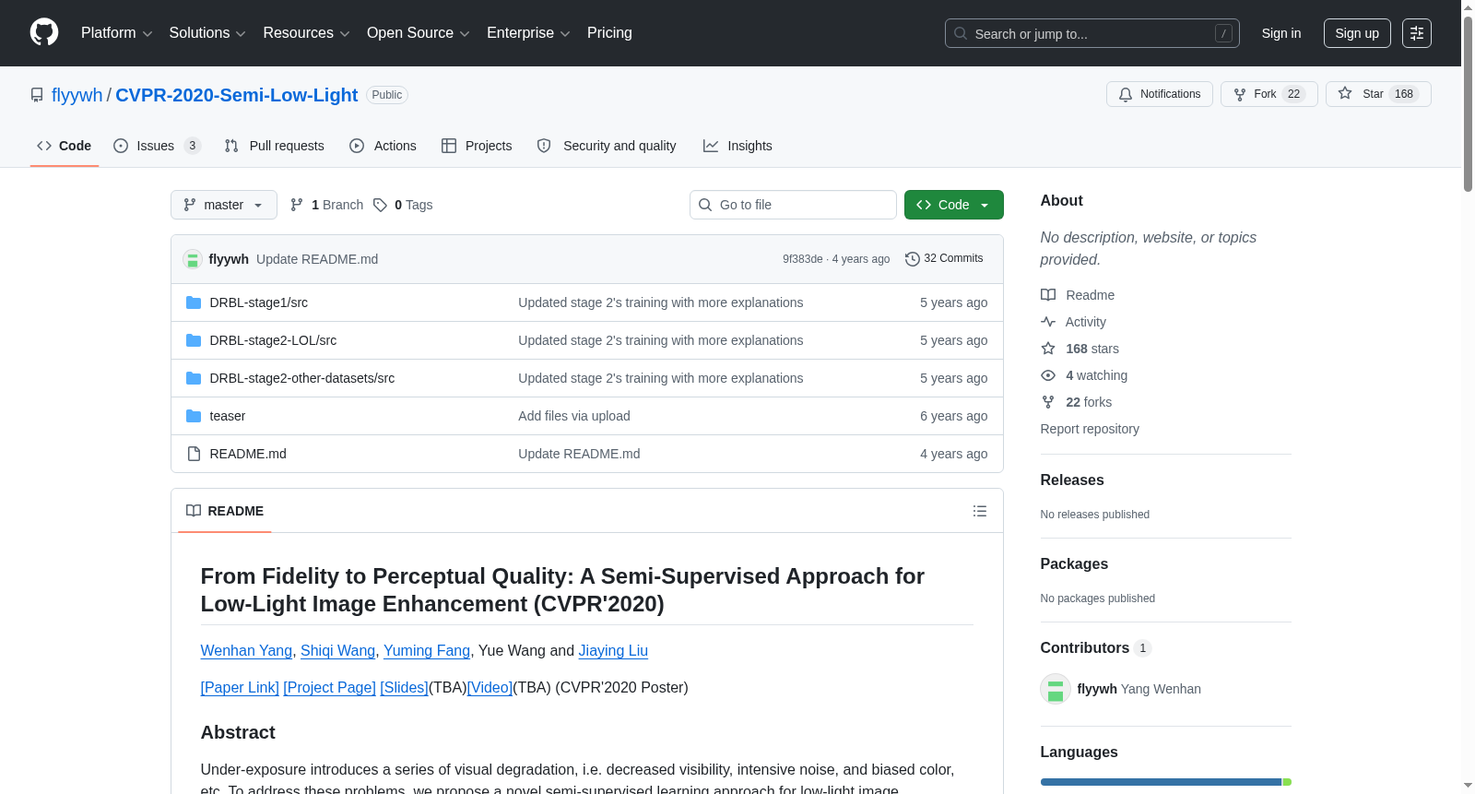The image size is (1475, 794).
Task: Open the Notifications button
Action: pyautogui.click(x=1160, y=94)
